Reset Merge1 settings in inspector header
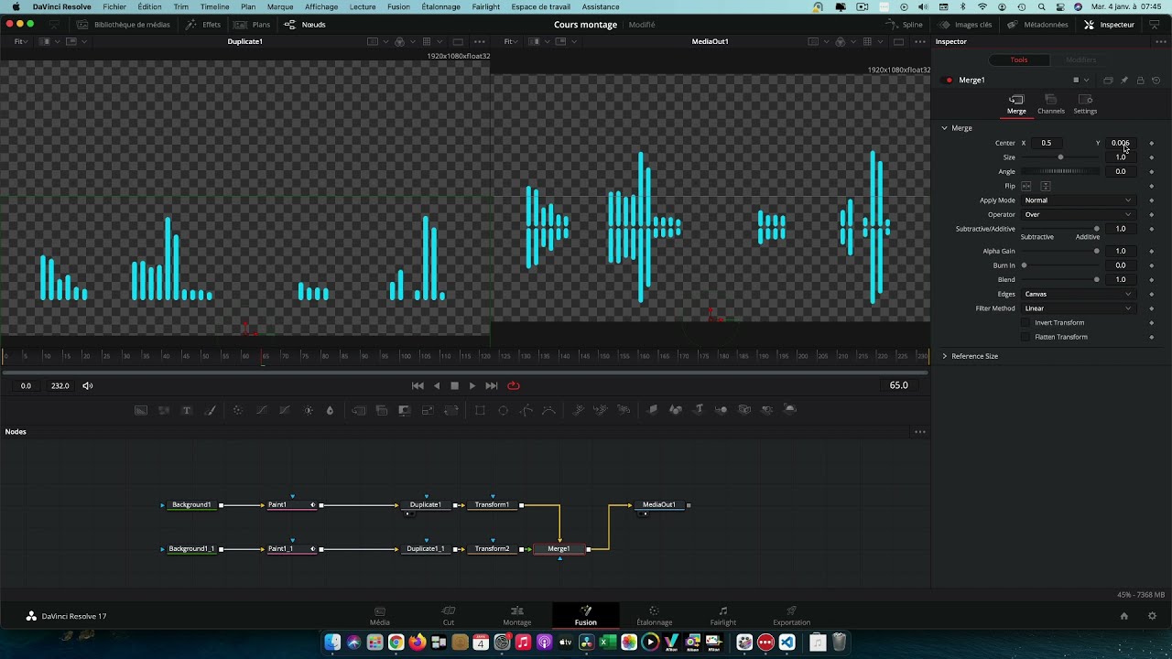Viewport: 1172px width, 659px height. click(x=1156, y=81)
